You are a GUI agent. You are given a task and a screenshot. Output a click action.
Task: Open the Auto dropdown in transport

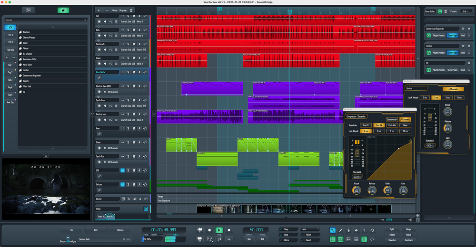coord(310,229)
